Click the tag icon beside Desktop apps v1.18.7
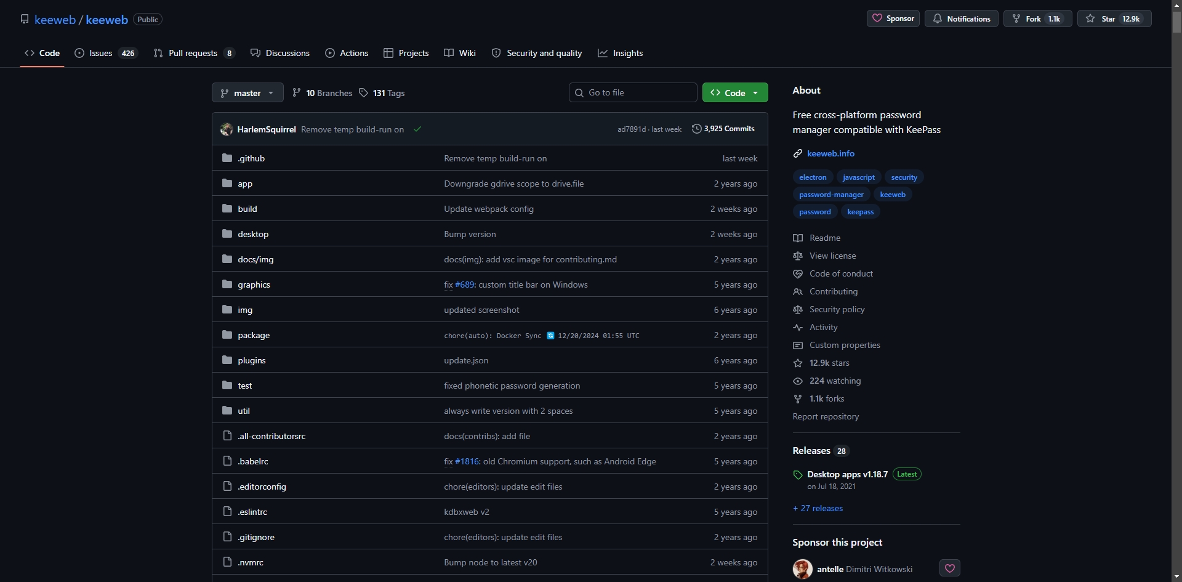The width and height of the screenshot is (1182, 582). (x=798, y=475)
